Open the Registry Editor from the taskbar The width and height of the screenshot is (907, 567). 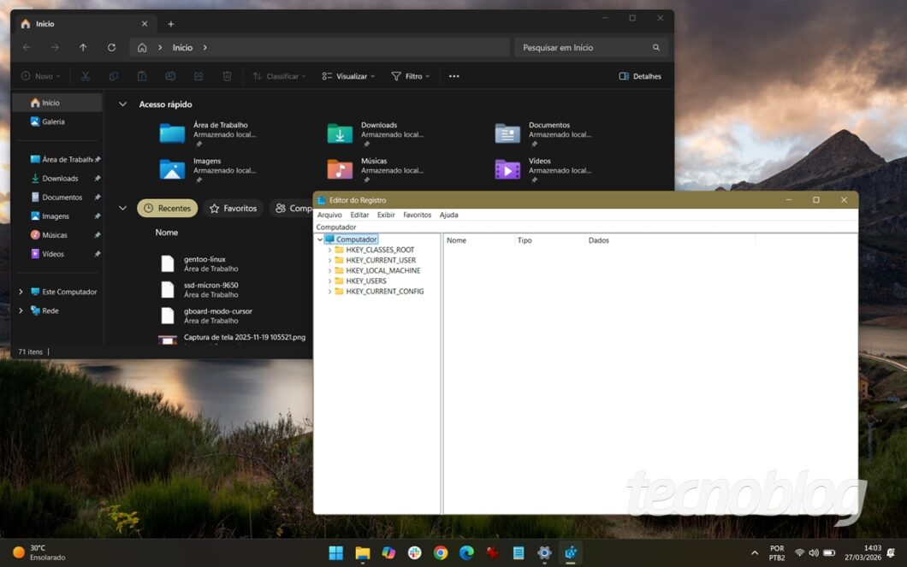pyautogui.click(x=571, y=552)
